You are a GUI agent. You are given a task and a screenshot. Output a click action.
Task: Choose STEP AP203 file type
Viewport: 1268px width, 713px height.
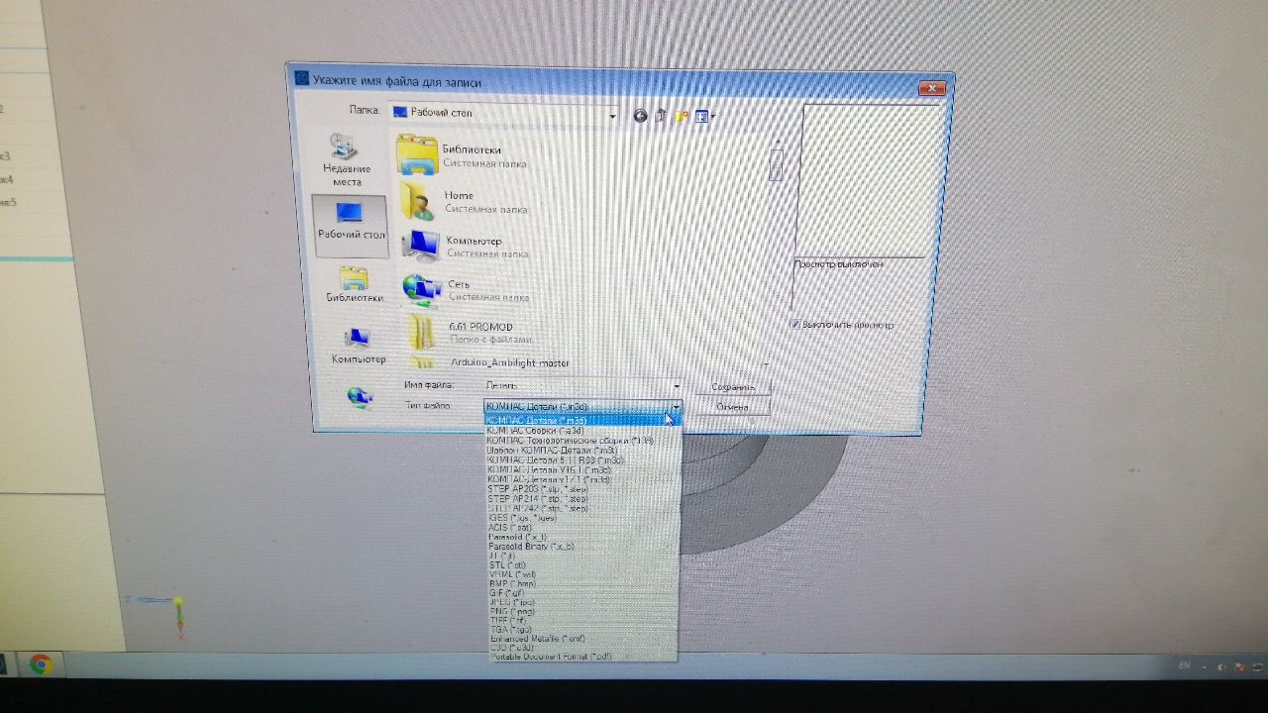[582, 488]
